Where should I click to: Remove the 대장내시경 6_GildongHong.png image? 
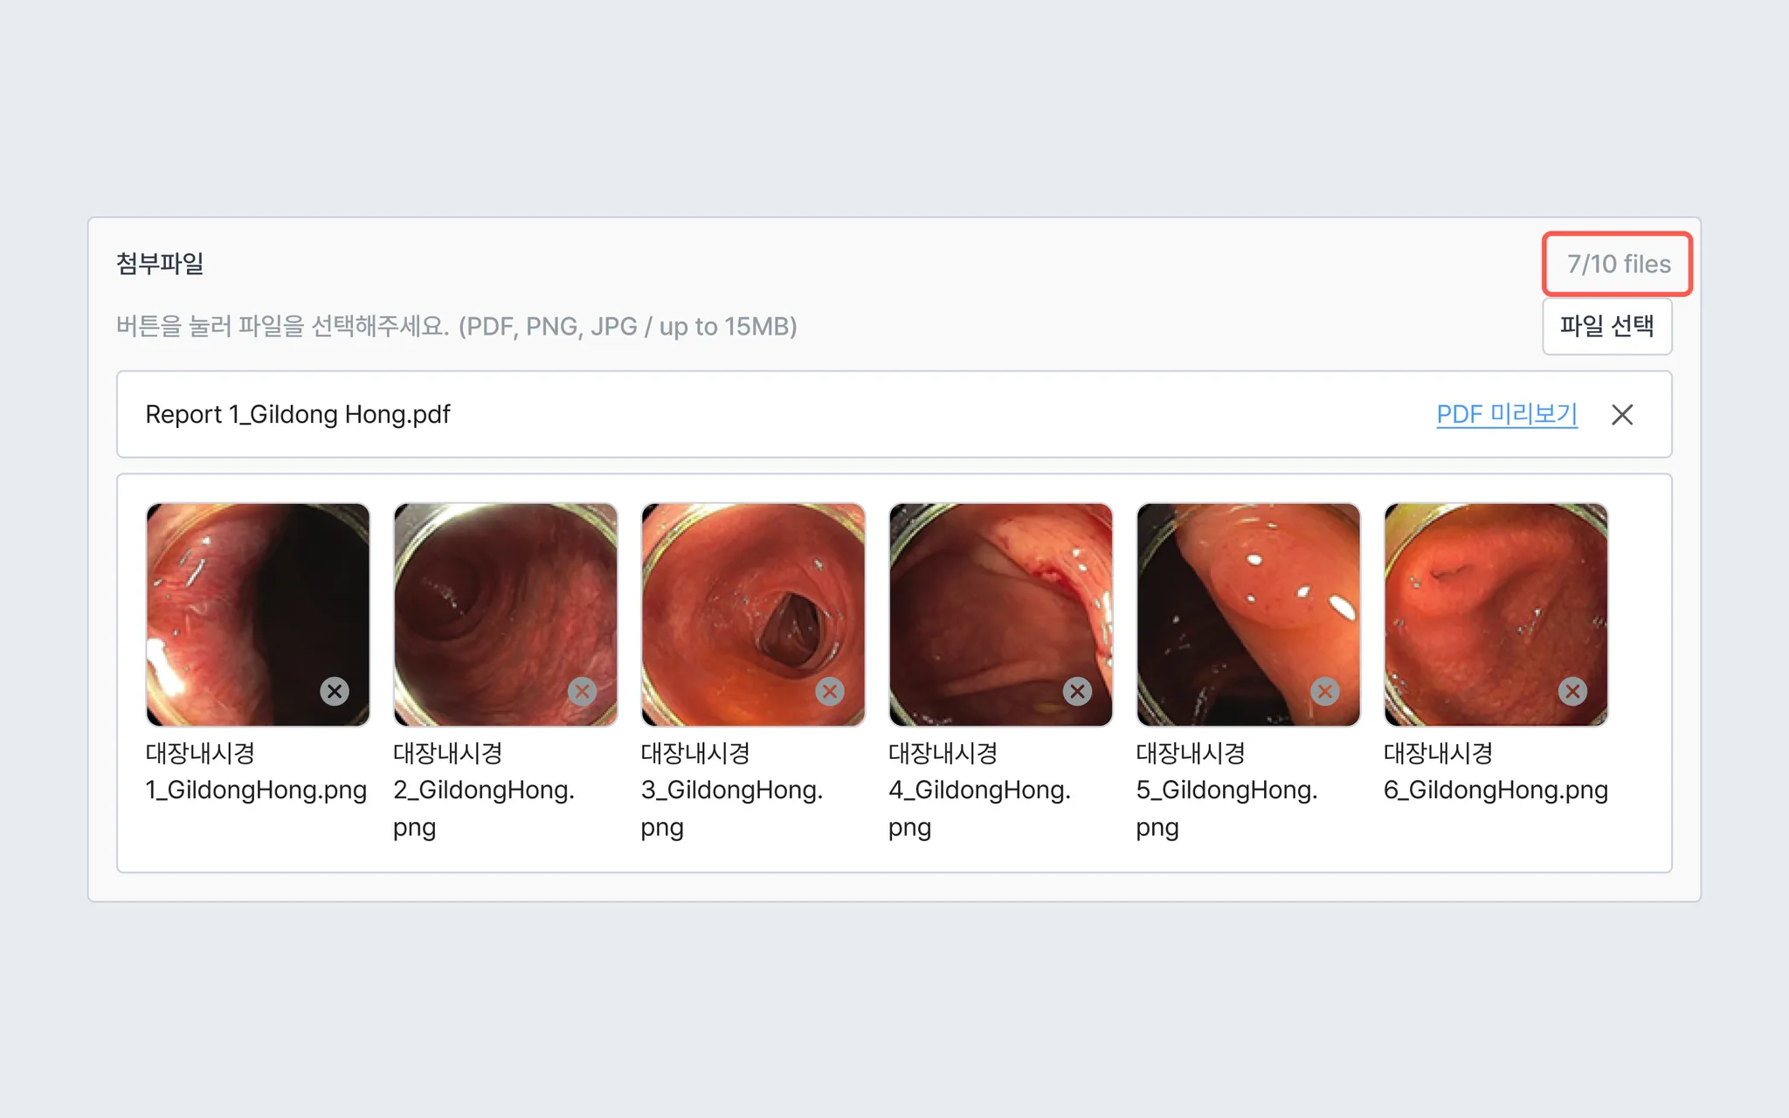(1572, 692)
